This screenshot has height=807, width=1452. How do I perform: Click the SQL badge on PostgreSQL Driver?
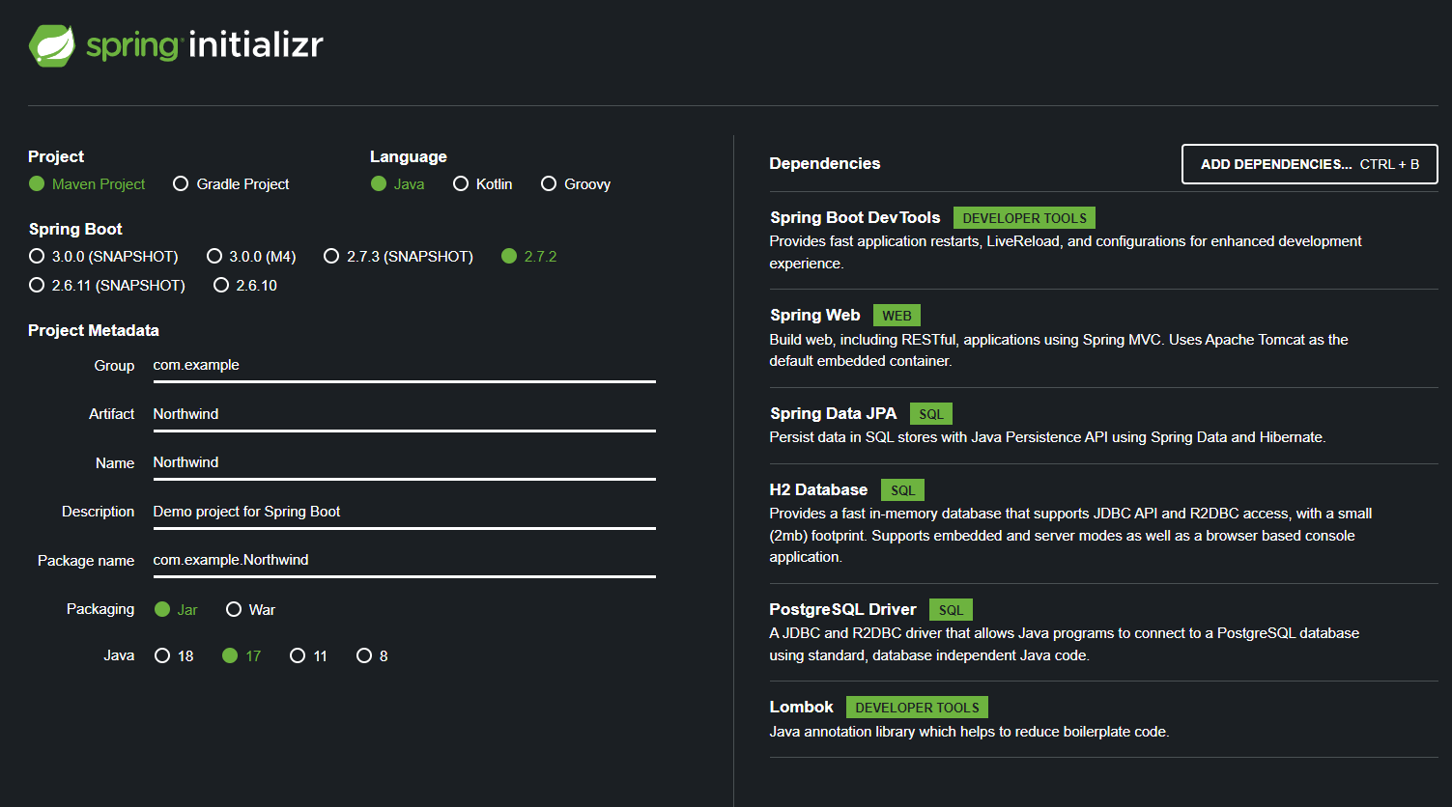coord(950,609)
